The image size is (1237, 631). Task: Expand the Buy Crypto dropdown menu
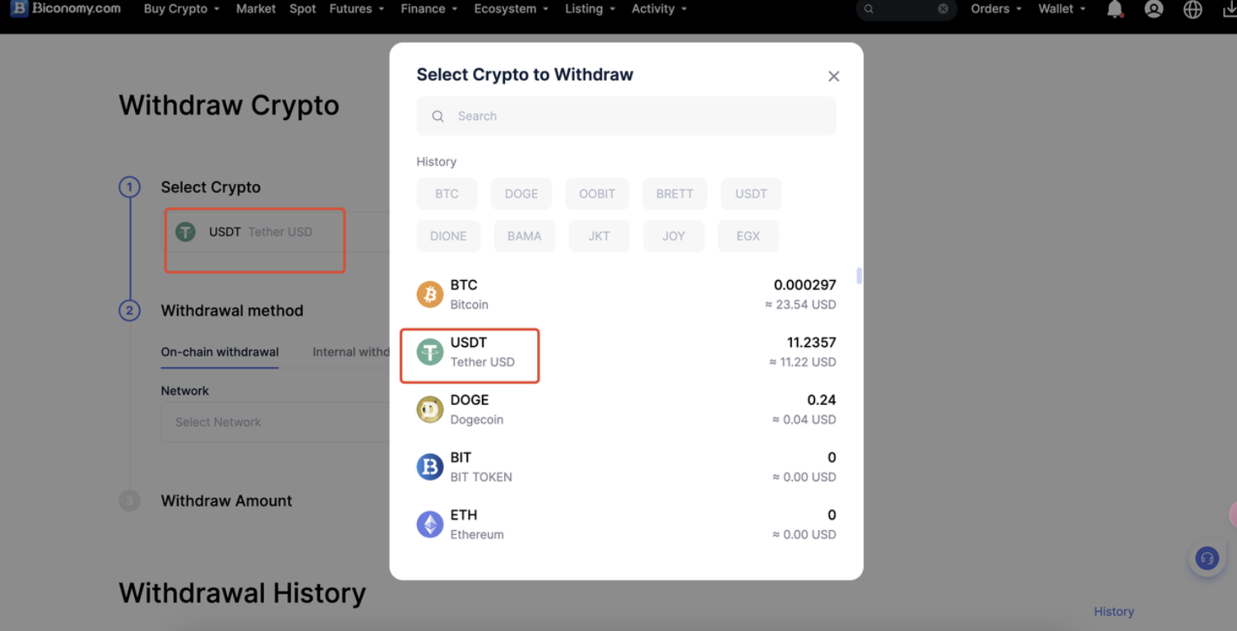point(181,9)
